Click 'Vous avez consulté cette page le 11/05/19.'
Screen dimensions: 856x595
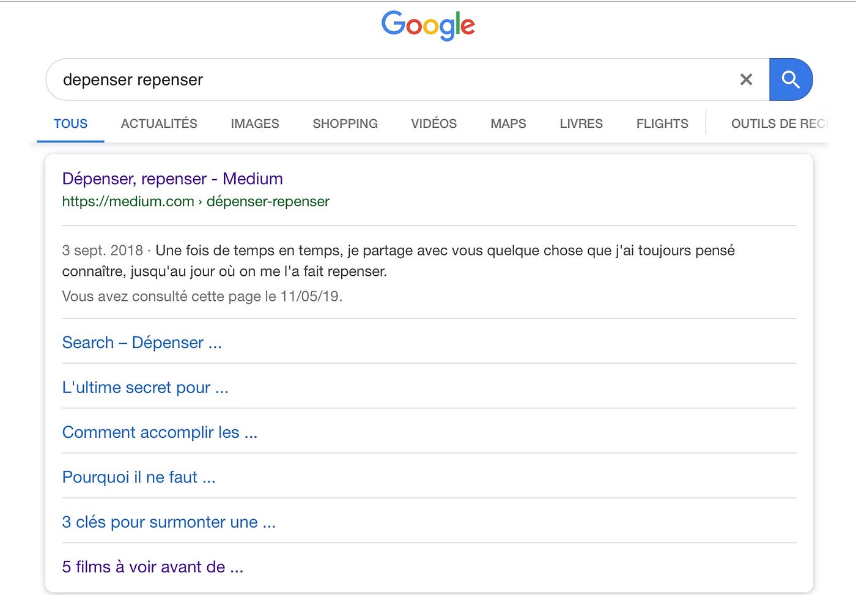(202, 297)
